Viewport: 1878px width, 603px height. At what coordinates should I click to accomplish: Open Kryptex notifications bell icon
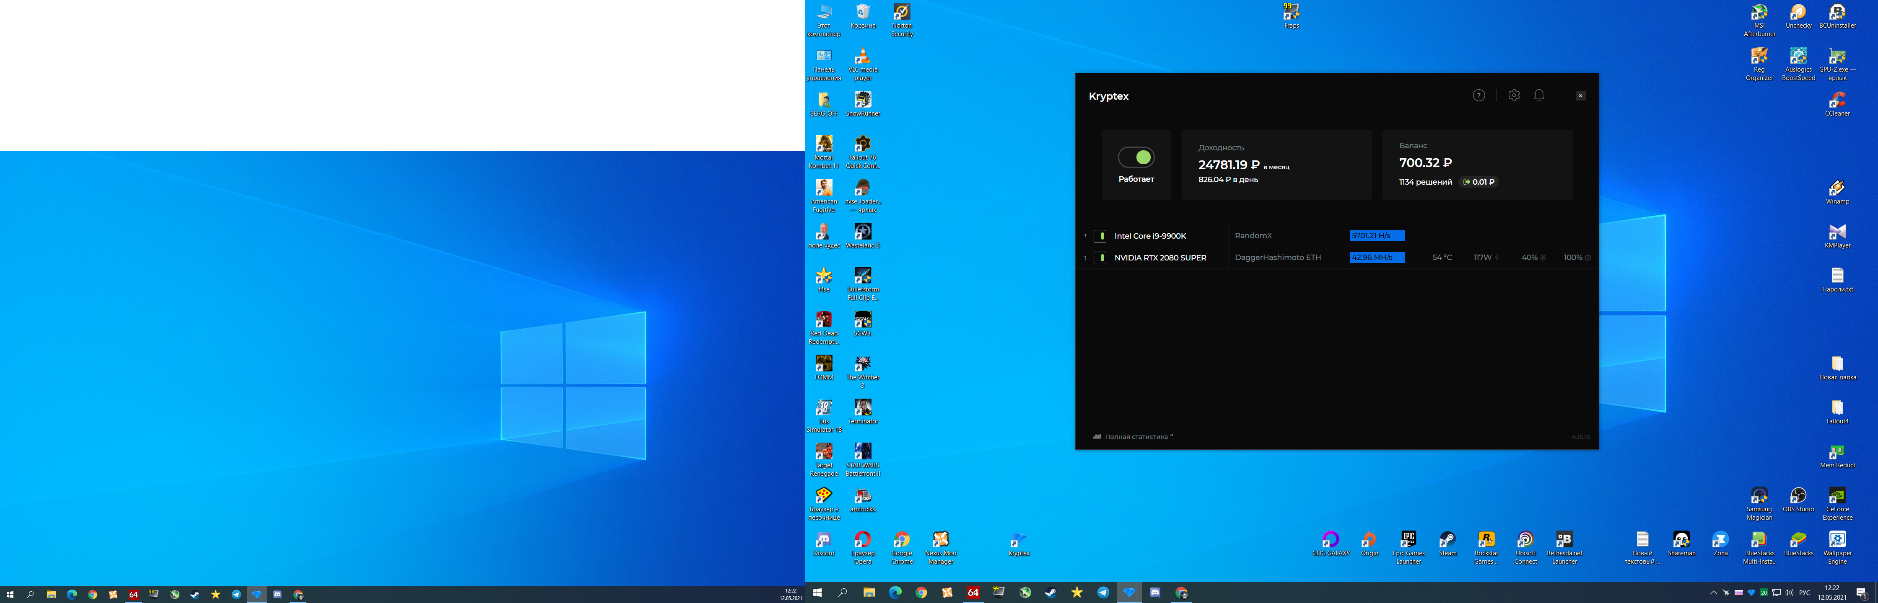tap(1539, 95)
